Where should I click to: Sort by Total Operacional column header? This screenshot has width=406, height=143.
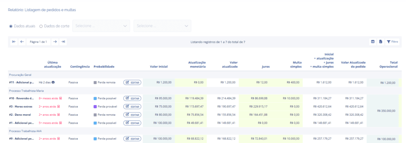389,64
